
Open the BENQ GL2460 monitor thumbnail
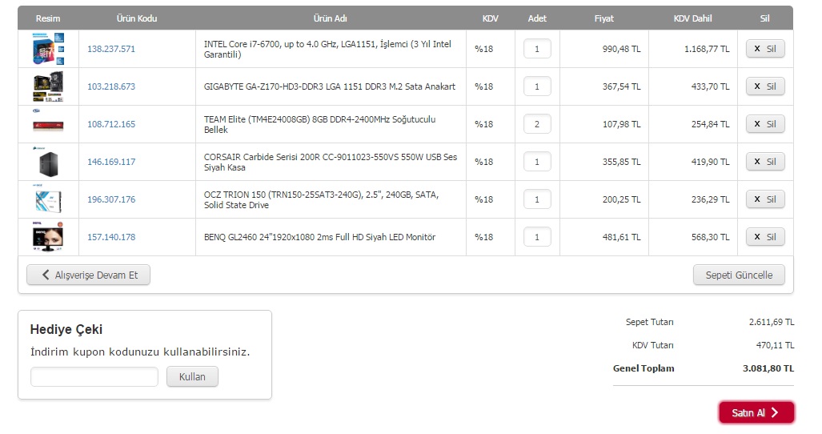[48, 237]
